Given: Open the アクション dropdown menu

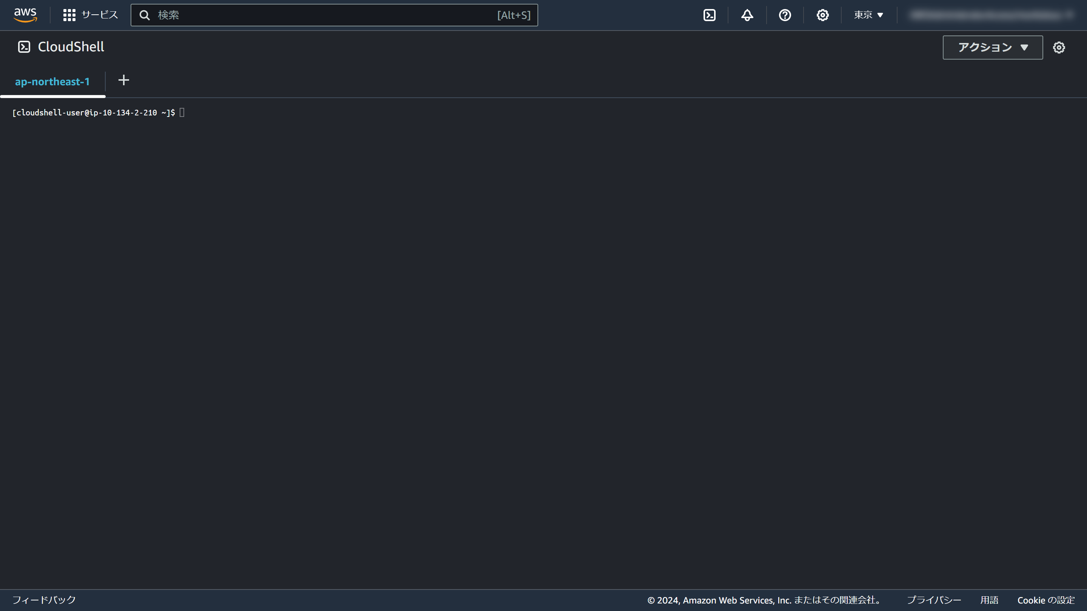Looking at the screenshot, I should tap(992, 47).
